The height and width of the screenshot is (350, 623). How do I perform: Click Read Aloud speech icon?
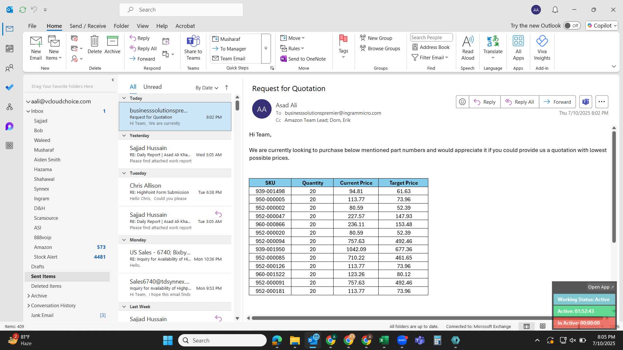tap(468, 48)
